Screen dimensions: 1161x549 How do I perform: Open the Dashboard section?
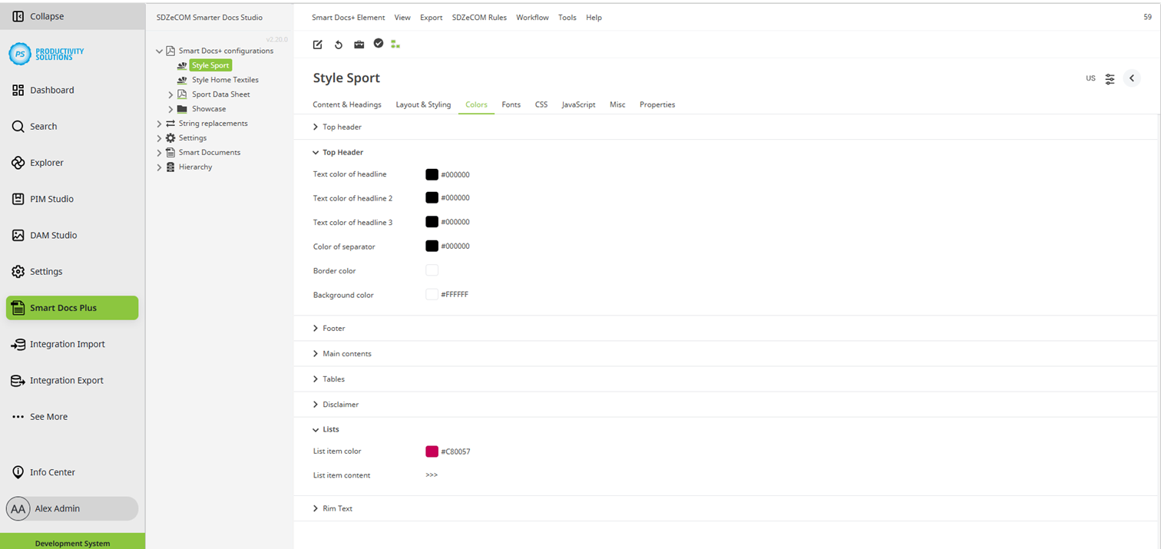pos(72,90)
